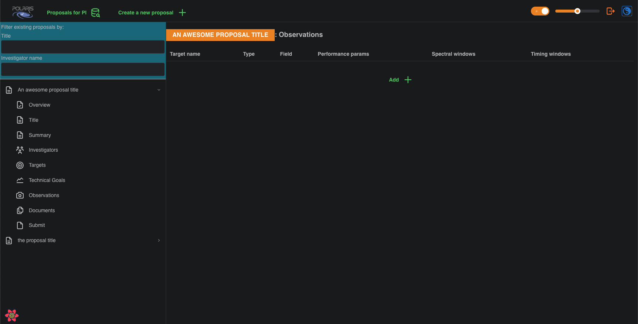Click the grey portion of slider track

click(x=590, y=11)
